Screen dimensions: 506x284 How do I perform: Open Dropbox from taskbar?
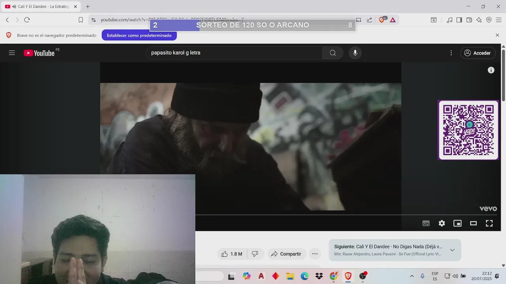pyautogui.click(x=319, y=276)
